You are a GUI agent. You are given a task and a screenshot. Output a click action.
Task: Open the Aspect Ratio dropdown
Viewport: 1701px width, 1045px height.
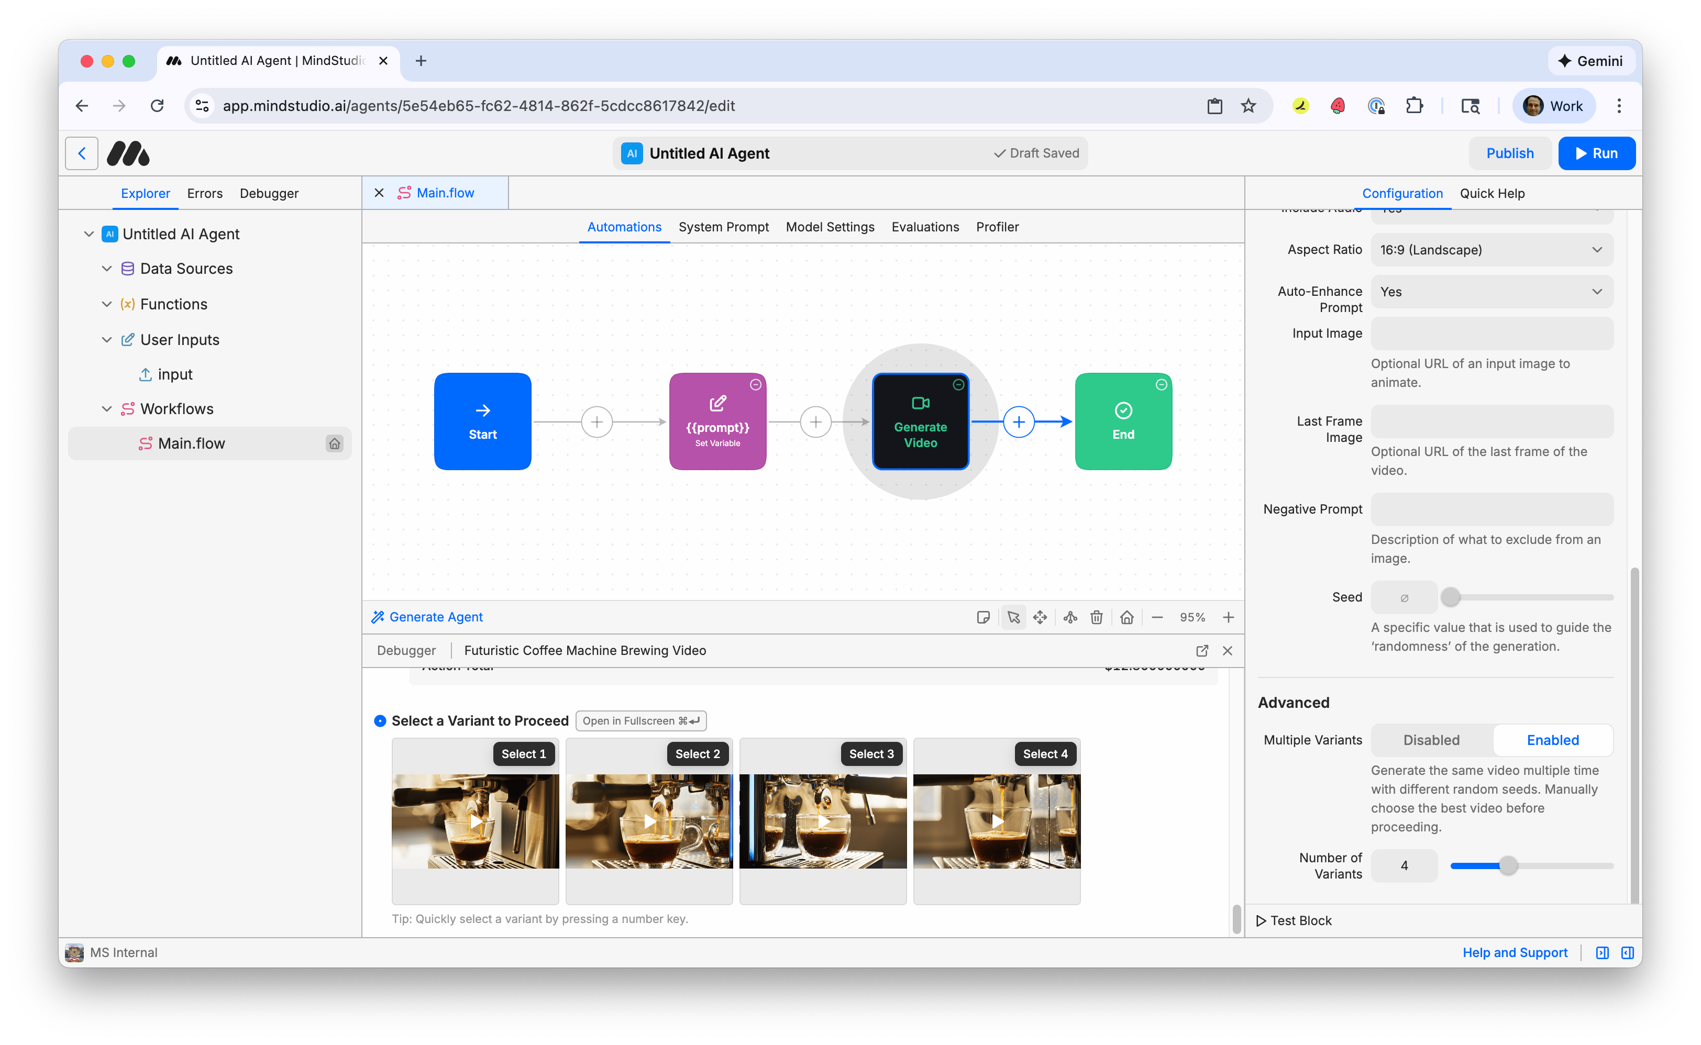coord(1492,250)
